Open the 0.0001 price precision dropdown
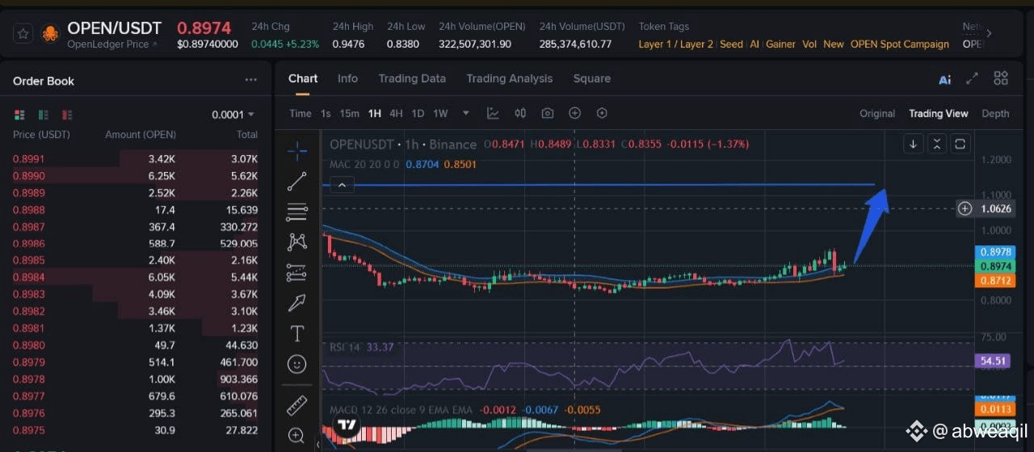Viewport: 1034px width, 452px height. pos(233,115)
